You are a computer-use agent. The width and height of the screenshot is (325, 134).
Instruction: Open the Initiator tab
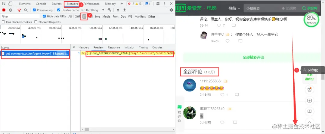click(129, 47)
